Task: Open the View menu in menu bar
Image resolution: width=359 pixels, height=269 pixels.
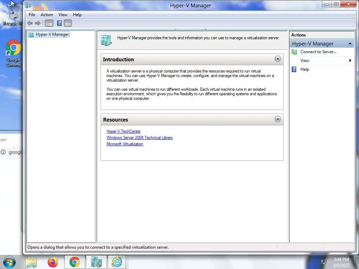Action: (63, 15)
